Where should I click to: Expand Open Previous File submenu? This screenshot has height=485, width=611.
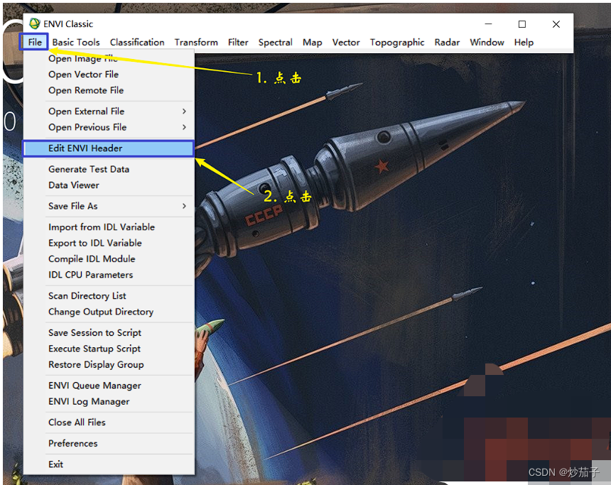pos(108,127)
